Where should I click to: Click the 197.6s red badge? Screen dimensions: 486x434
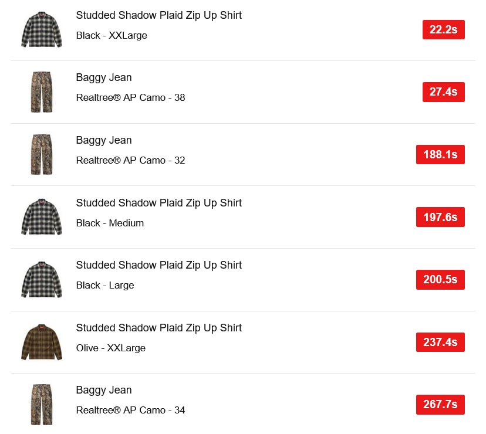[440, 217]
